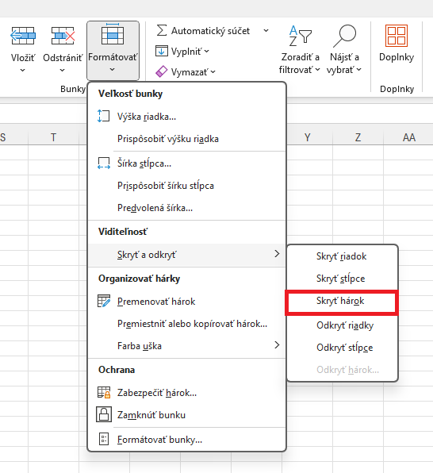The image size is (433, 473).
Task: Collapse the Formátovať dropdown arrow
Action: click(x=112, y=70)
